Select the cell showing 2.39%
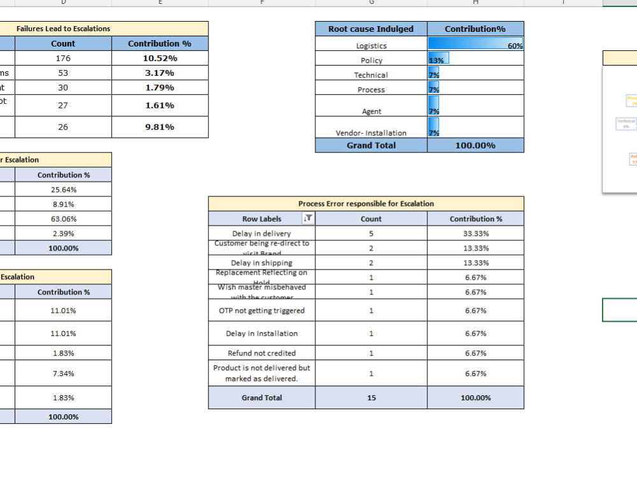 63,233
